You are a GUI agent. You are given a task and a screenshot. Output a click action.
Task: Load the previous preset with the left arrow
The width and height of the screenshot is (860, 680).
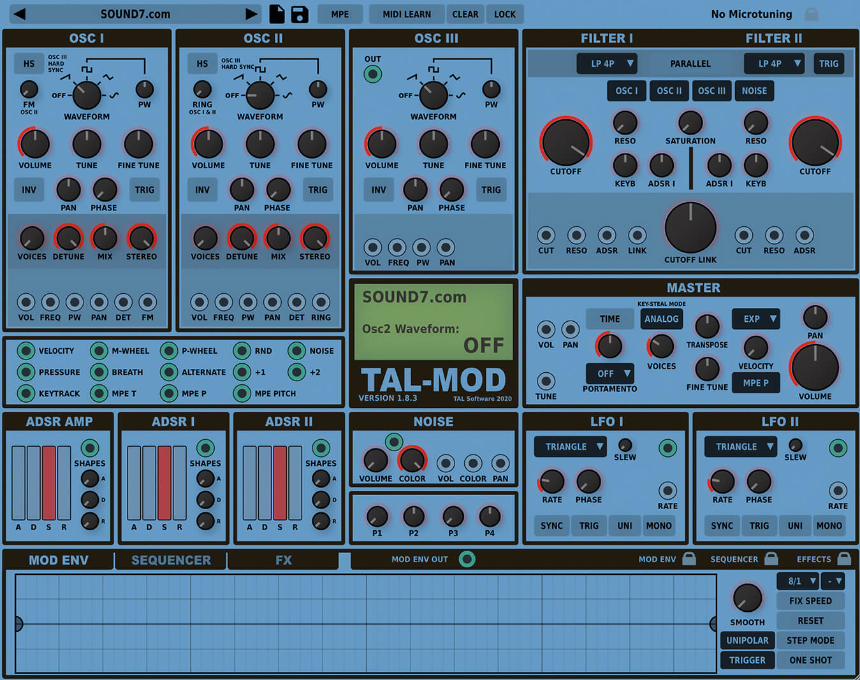tap(19, 14)
